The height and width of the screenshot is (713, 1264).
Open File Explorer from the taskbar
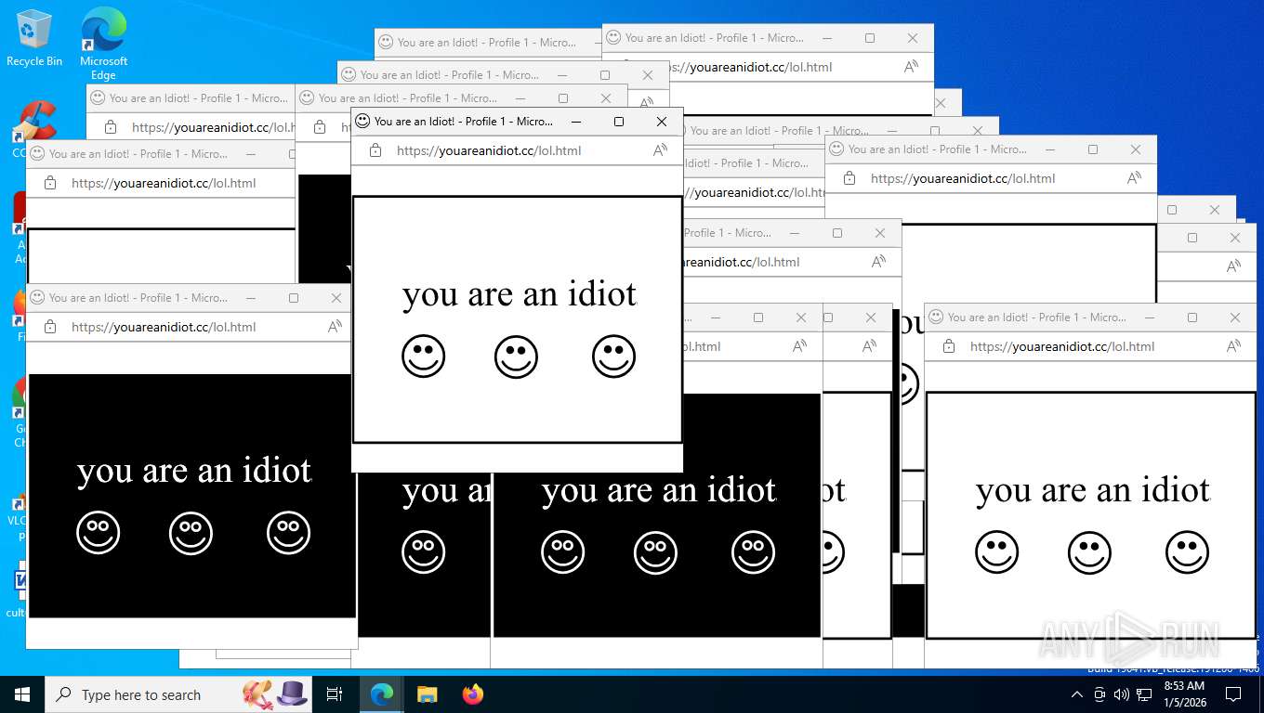pyautogui.click(x=427, y=694)
